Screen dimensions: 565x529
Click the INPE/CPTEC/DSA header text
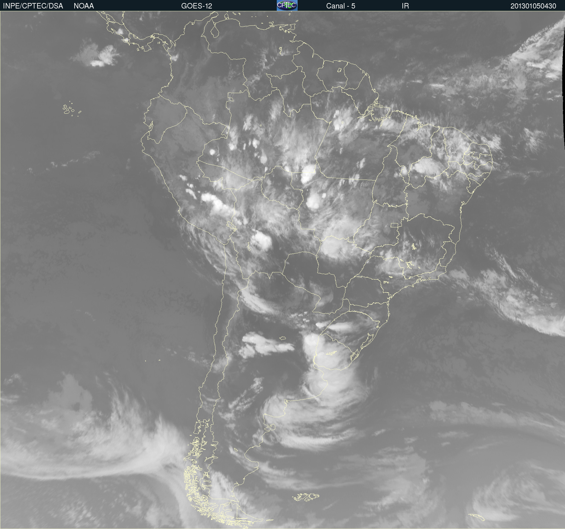[33, 6]
